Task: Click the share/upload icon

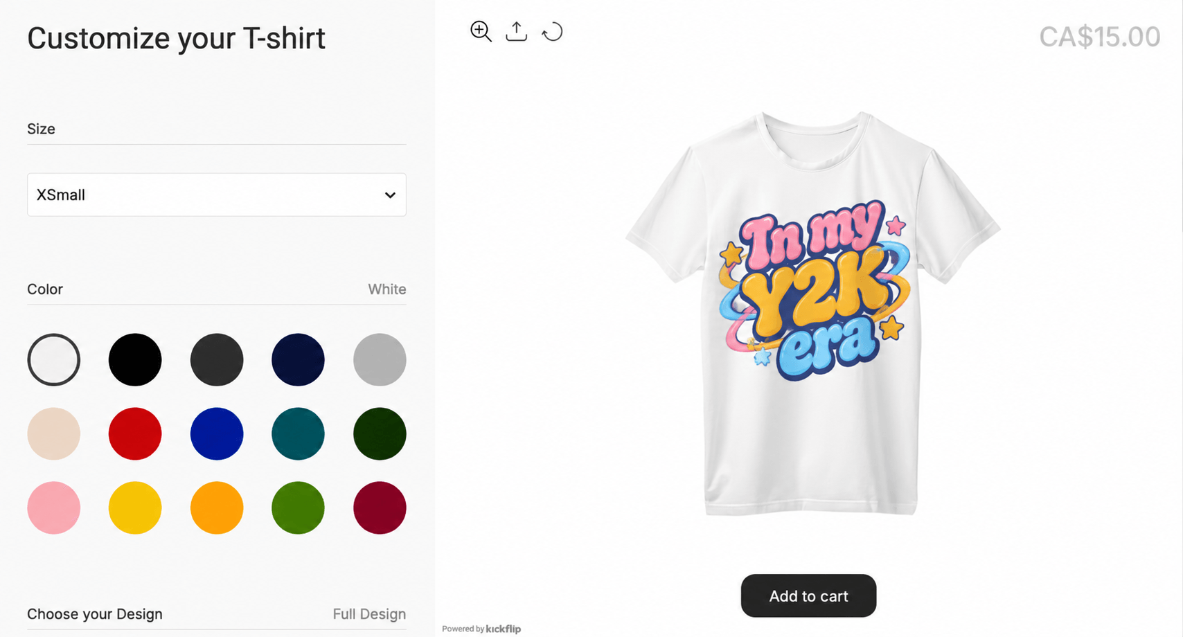Action: pyautogui.click(x=516, y=31)
